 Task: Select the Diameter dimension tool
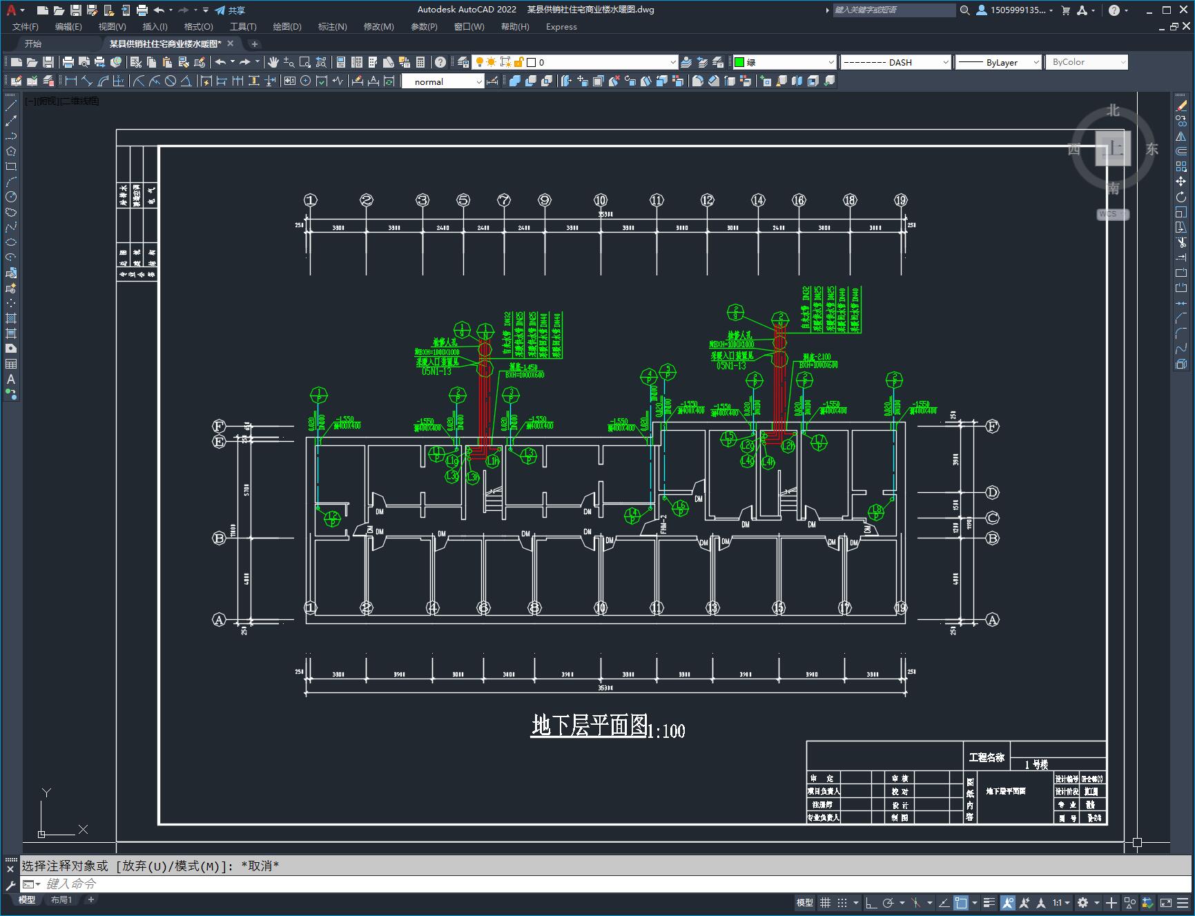pyautogui.click(x=171, y=81)
